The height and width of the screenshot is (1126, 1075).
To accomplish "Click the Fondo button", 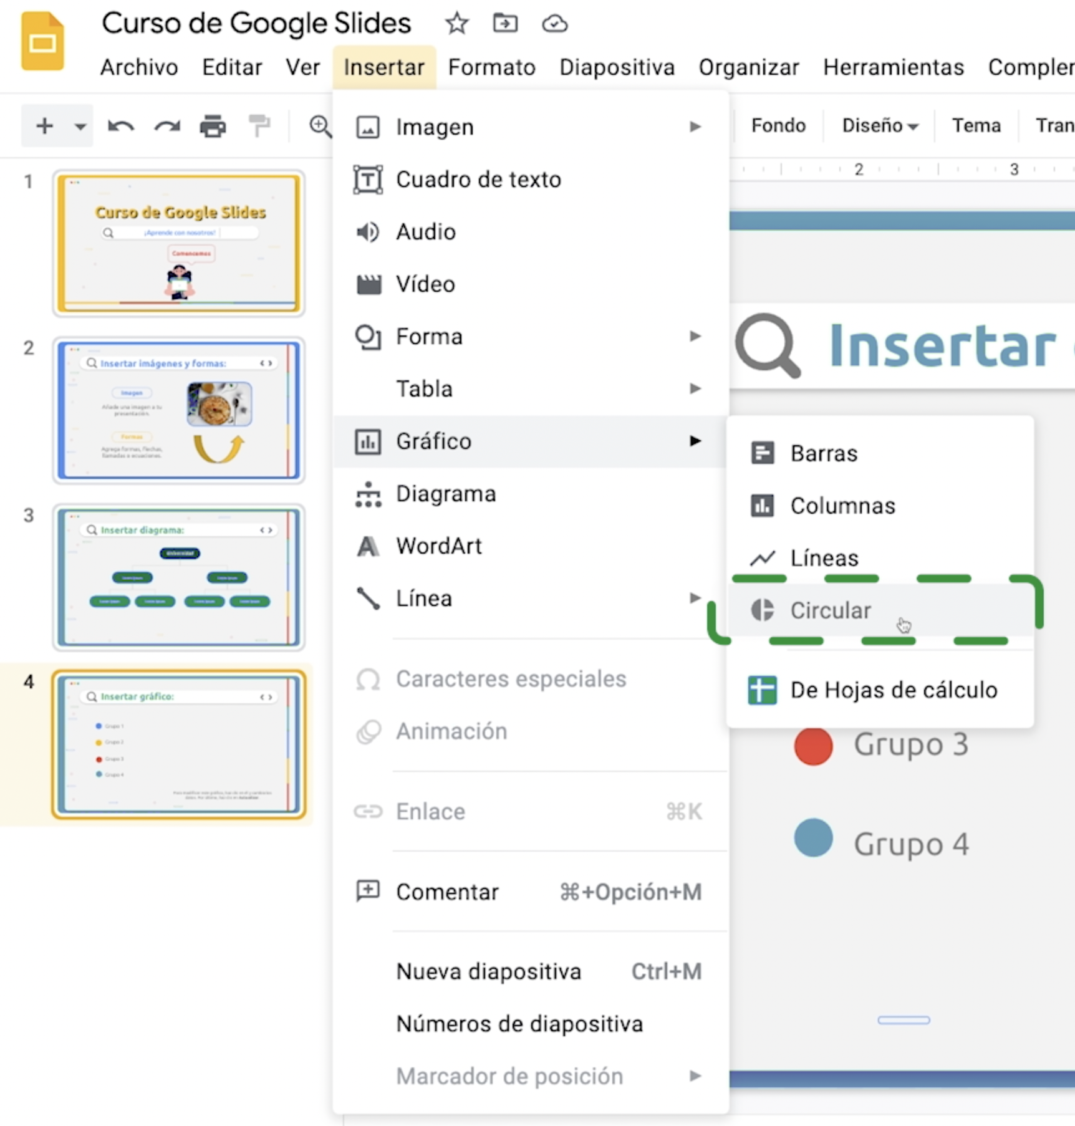I will pyautogui.click(x=778, y=125).
